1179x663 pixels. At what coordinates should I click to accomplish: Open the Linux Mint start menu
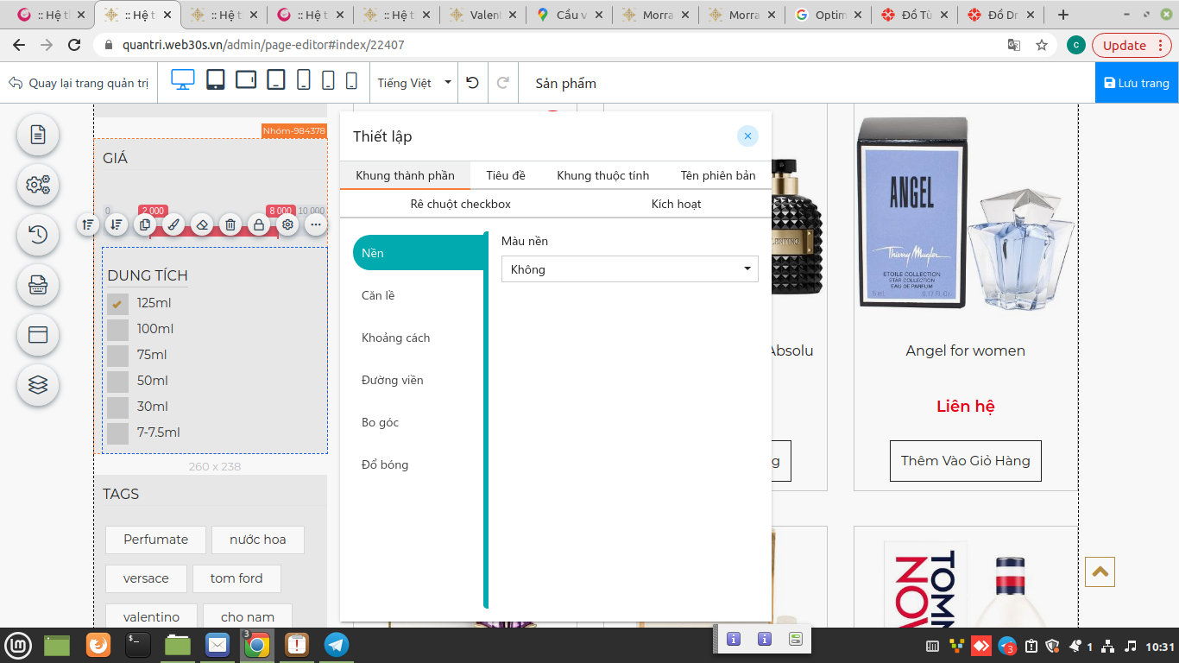[x=19, y=645]
